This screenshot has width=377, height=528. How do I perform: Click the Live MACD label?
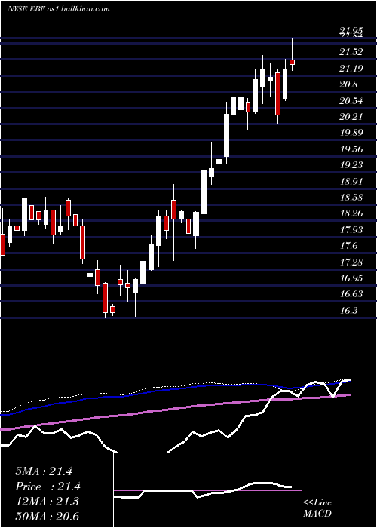coord(317,508)
